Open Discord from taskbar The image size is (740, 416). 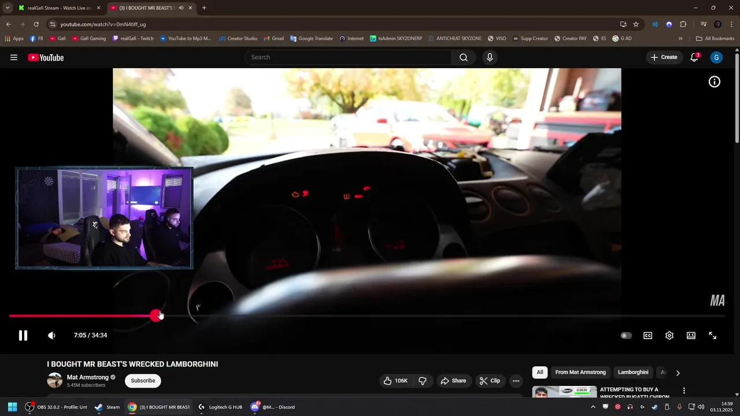[272, 407]
